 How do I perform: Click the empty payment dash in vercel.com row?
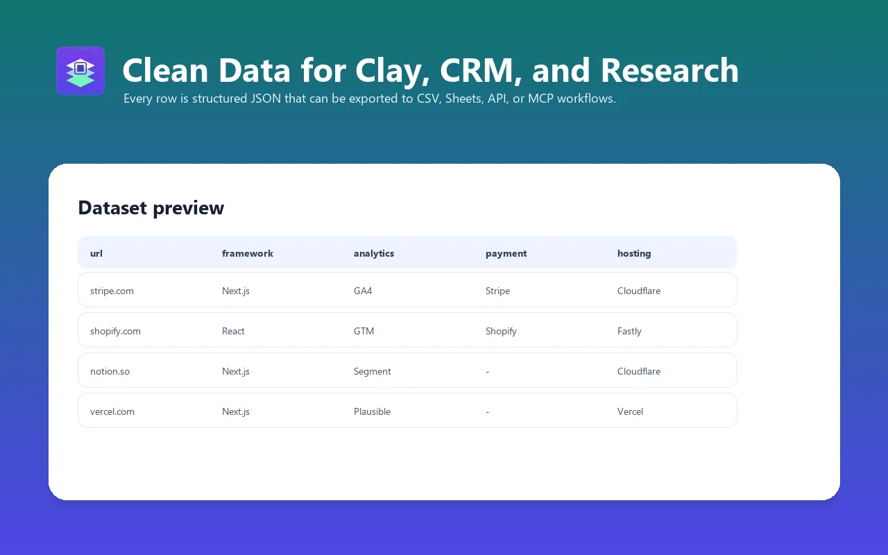pyautogui.click(x=488, y=411)
